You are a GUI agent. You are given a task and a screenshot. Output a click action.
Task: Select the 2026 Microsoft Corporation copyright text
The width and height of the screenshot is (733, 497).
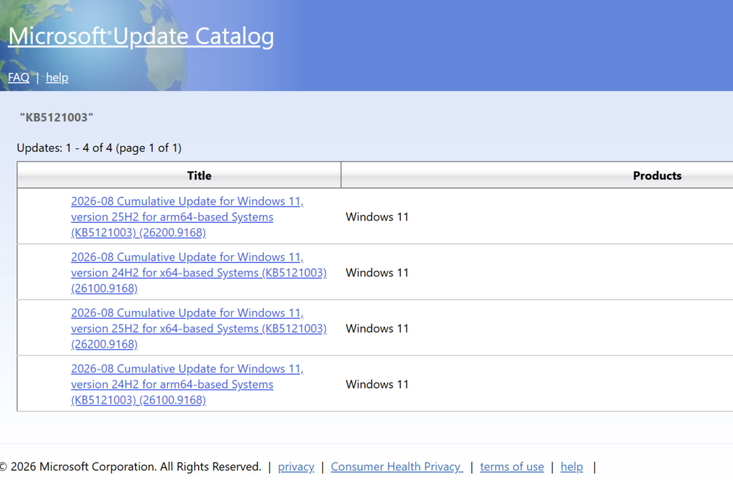point(130,467)
